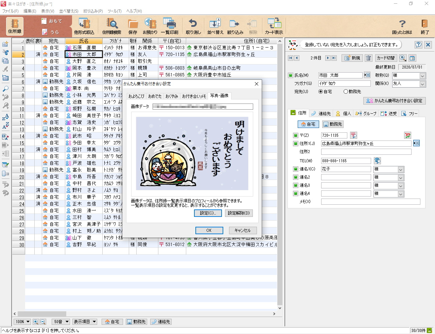Open ツール(T) menu
This screenshot has height=334, width=435.
coord(115,11)
